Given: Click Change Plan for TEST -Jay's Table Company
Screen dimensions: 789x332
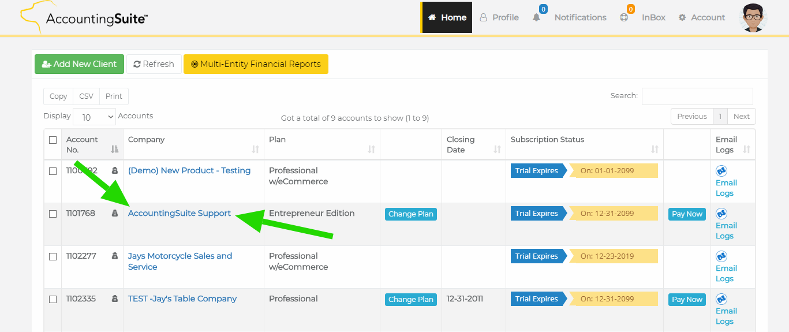Looking at the screenshot, I should (x=411, y=300).
